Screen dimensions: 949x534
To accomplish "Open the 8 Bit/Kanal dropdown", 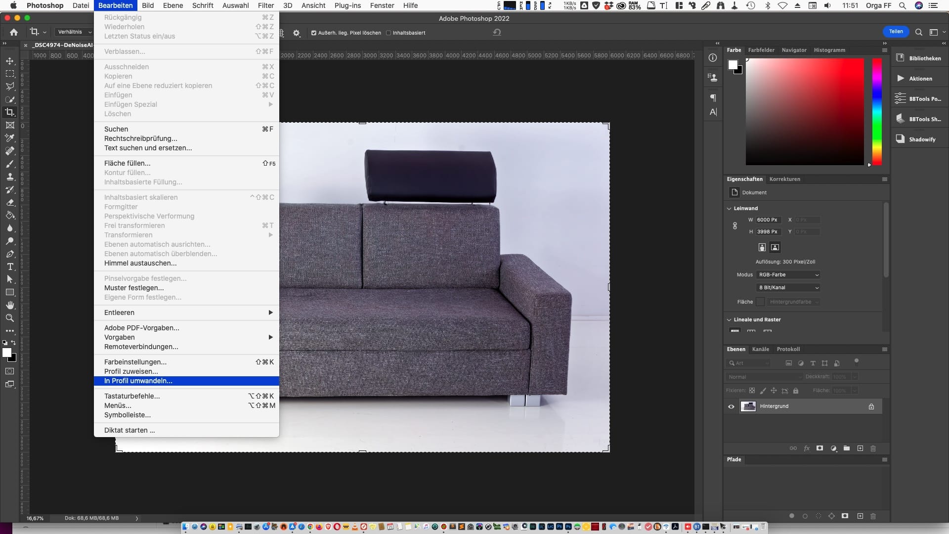I will point(788,287).
